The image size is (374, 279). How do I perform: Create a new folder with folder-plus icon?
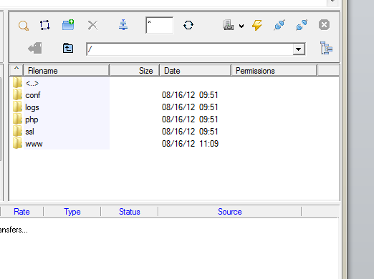[x=68, y=25]
